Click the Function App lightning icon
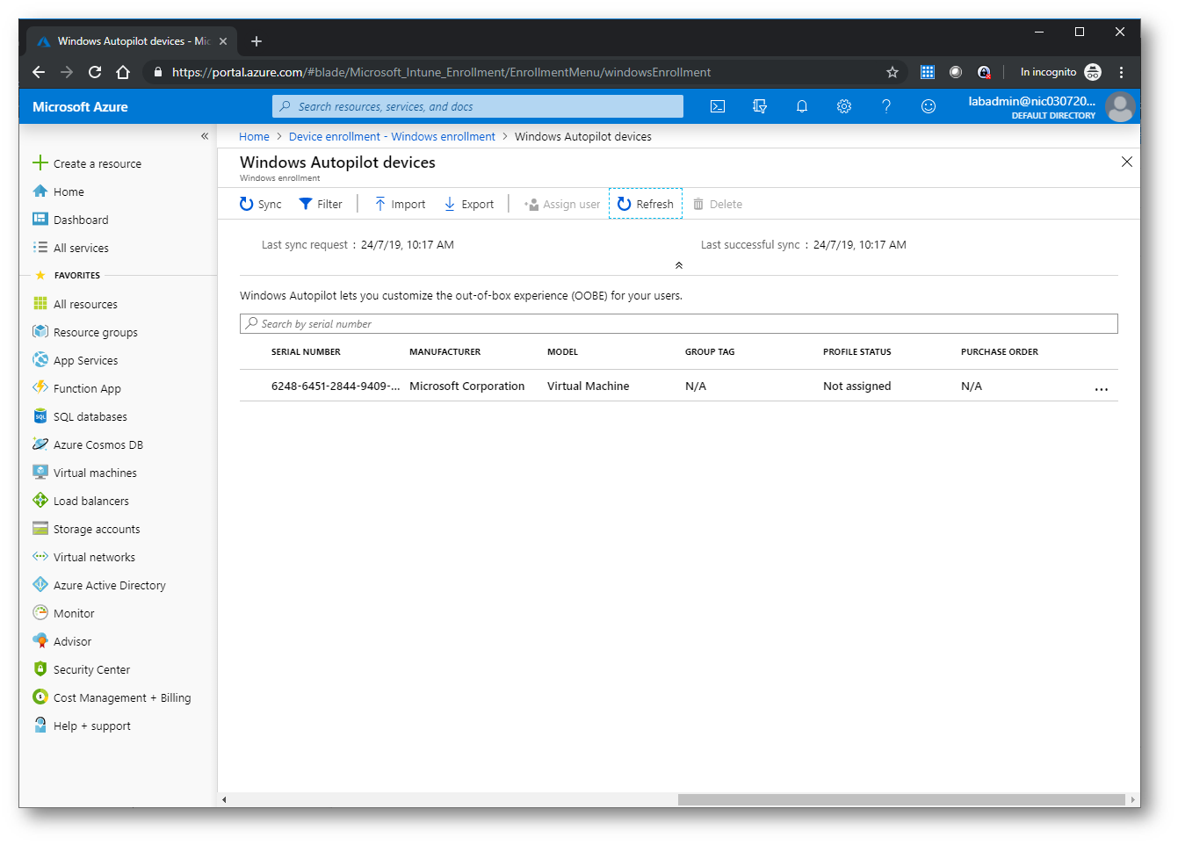The image size is (1178, 845). click(40, 387)
